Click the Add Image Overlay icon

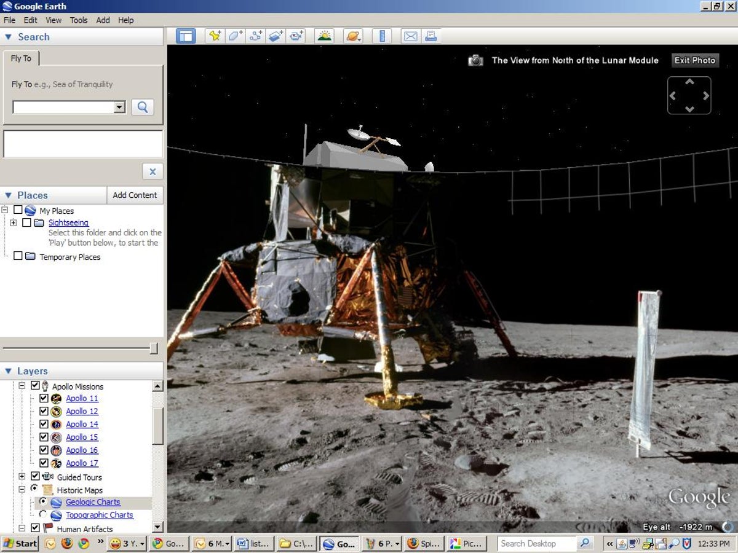(x=276, y=36)
